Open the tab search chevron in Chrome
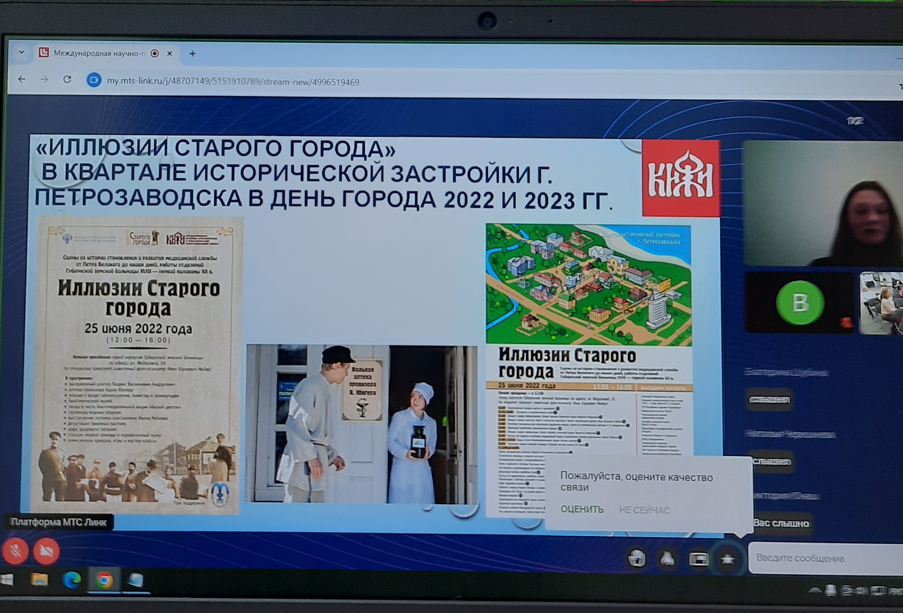903x613 pixels. click(21, 52)
